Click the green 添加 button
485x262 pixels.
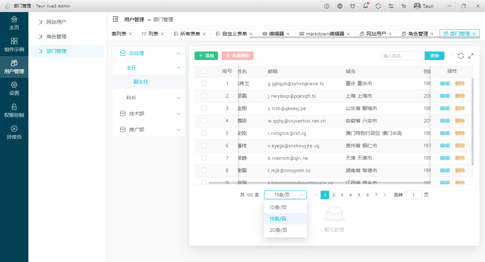click(206, 56)
